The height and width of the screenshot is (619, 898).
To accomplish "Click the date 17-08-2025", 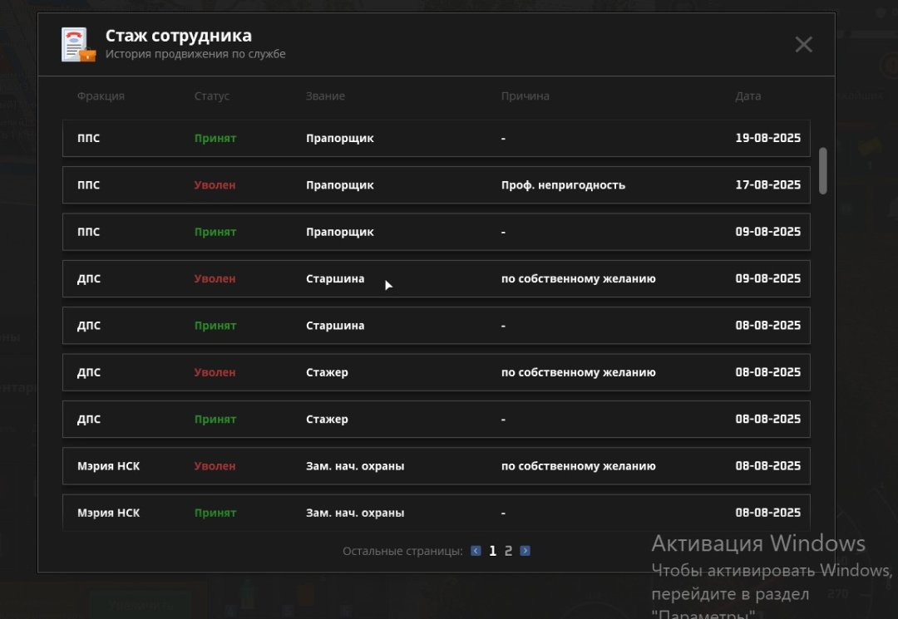I will [x=768, y=184].
